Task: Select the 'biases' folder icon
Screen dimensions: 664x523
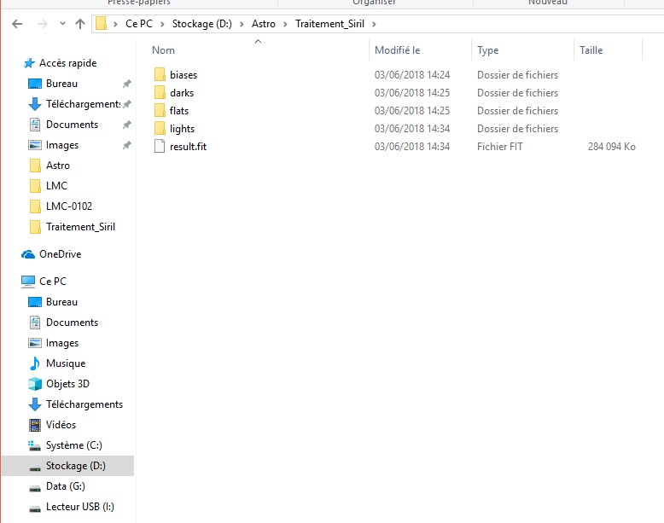Action: (160, 74)
